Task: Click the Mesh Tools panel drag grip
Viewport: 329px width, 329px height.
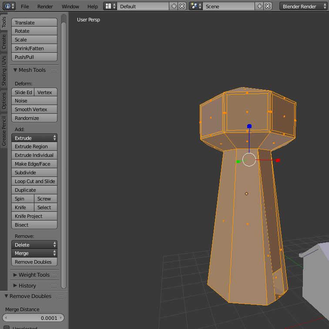Action: pyautogui.click(x=54, y=71)
